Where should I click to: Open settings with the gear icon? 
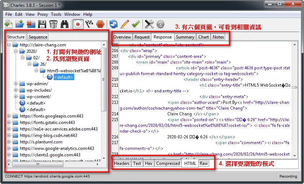160,24
